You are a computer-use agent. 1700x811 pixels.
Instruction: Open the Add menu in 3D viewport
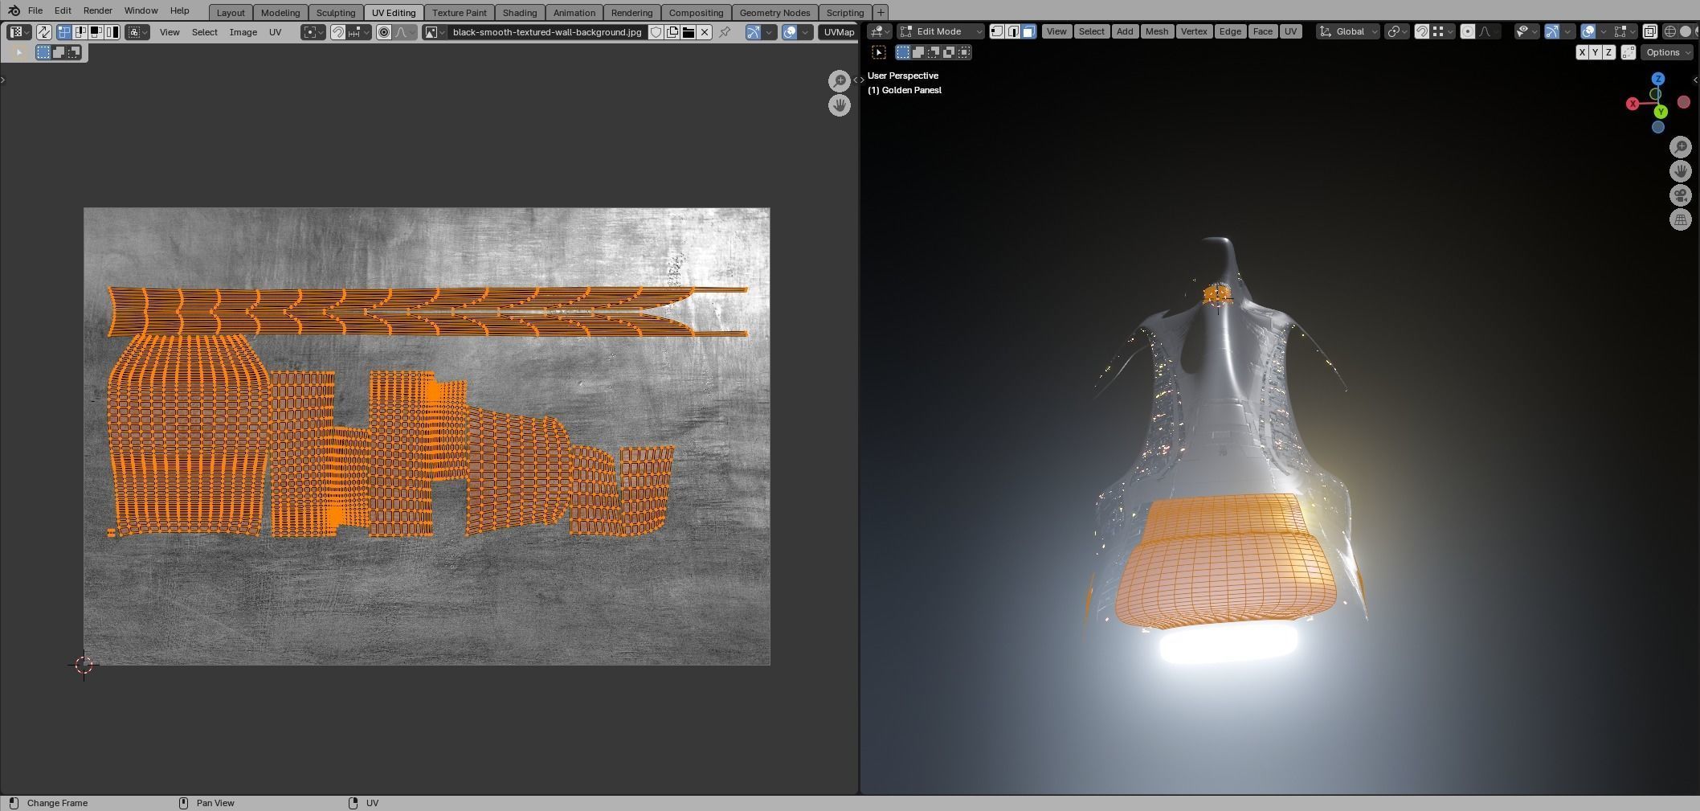(1125, 31)
